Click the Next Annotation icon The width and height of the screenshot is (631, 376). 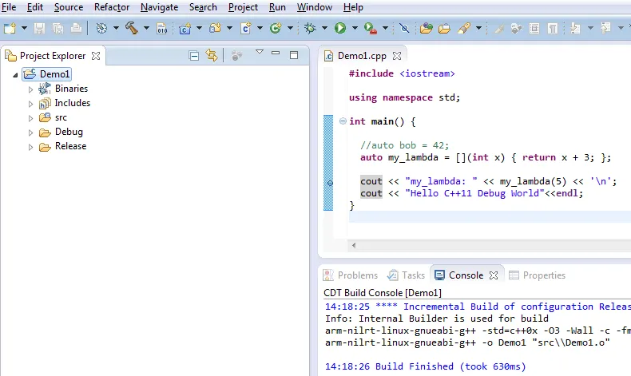pyautogui.click(x=575, y=28)
